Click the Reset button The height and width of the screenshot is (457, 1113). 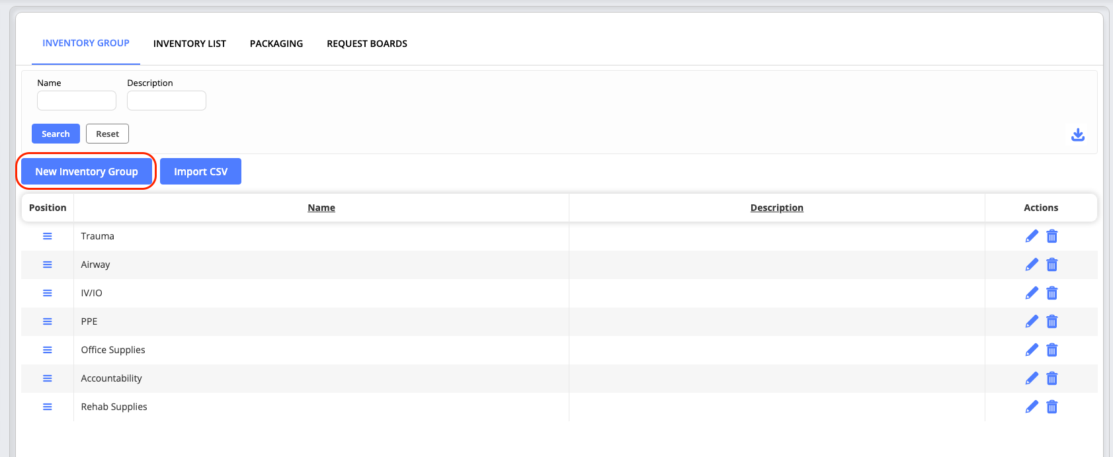click(107, 134)
